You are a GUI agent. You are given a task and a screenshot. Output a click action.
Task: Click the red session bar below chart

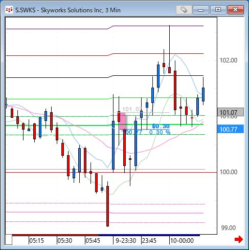click(x=55, y=235)
